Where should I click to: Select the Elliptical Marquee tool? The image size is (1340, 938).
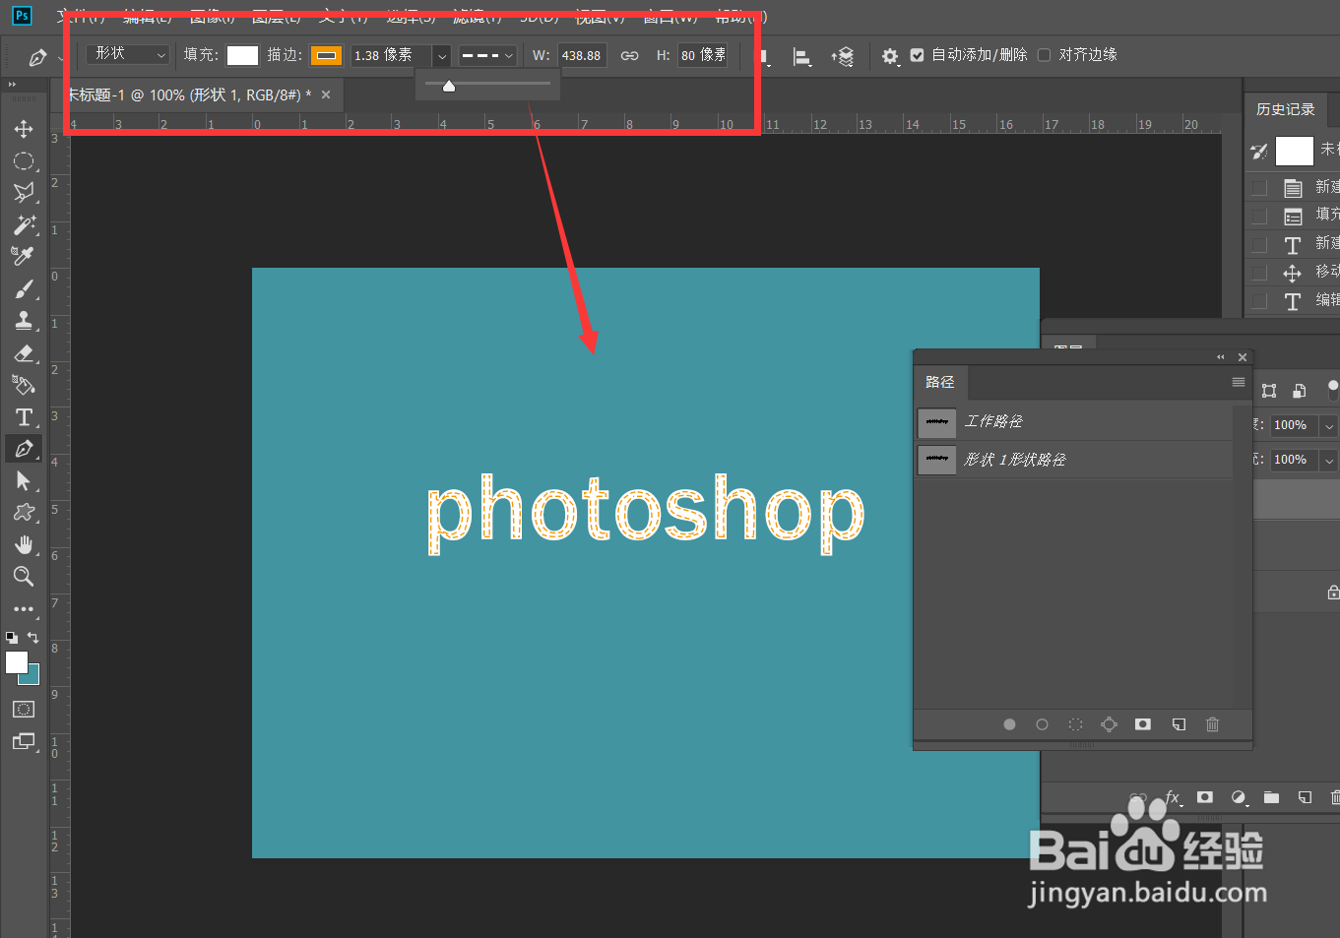(x=24, y=160)
